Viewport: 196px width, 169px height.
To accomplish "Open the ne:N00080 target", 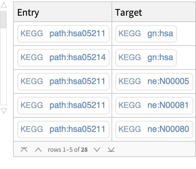I will point(154,129).
